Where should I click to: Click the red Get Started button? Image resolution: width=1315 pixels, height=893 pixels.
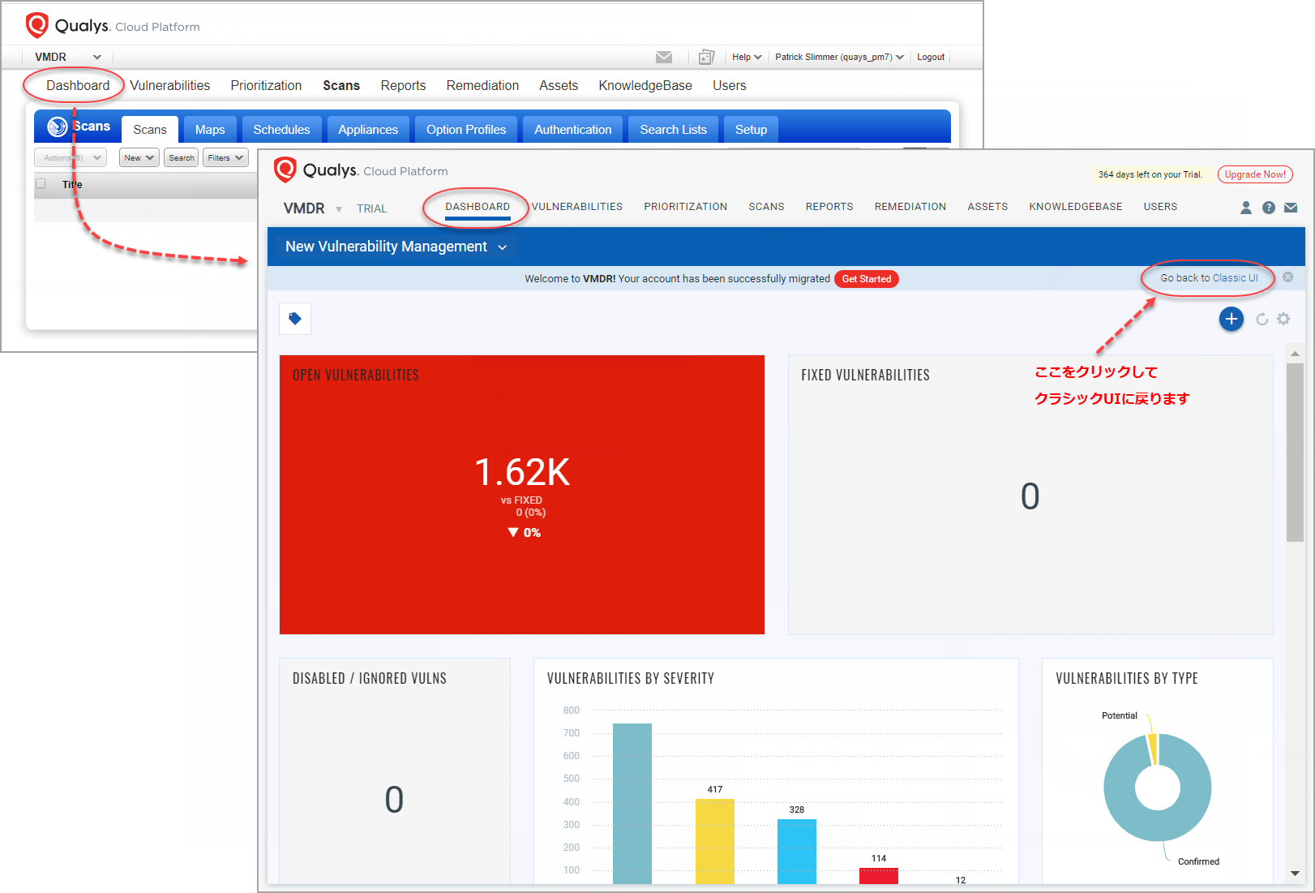866,279
